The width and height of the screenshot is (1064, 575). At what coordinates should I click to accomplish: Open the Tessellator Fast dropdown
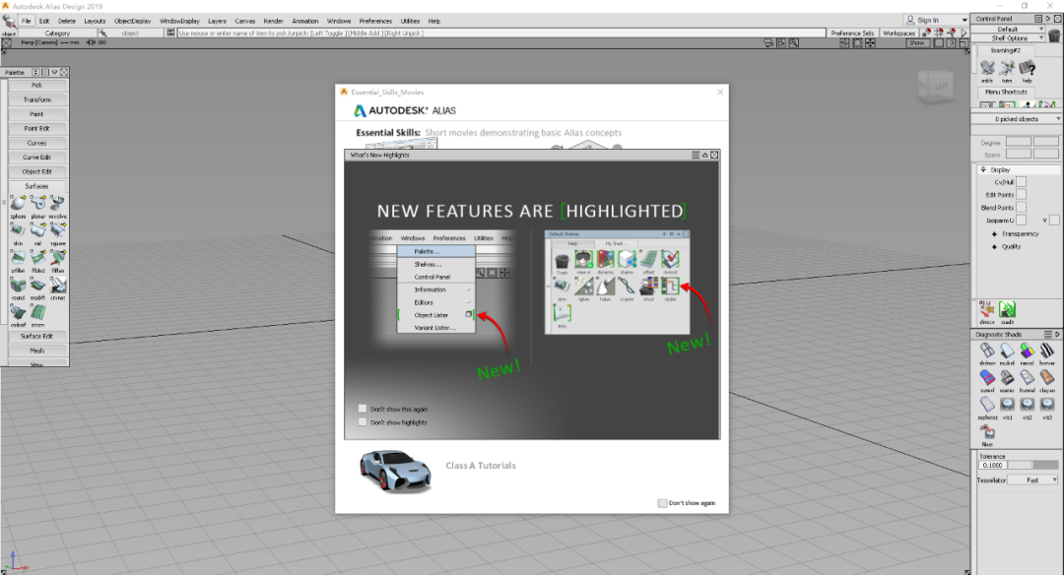[1032, 480]
